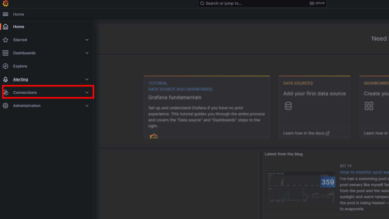The width and height of the screenshot is (389, 219).
Task: Click the DATA SOURCE AND DASHBOARDS subtitle
Action: (180, 89)
